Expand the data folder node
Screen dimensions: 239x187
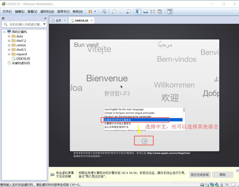pos(9,36)
